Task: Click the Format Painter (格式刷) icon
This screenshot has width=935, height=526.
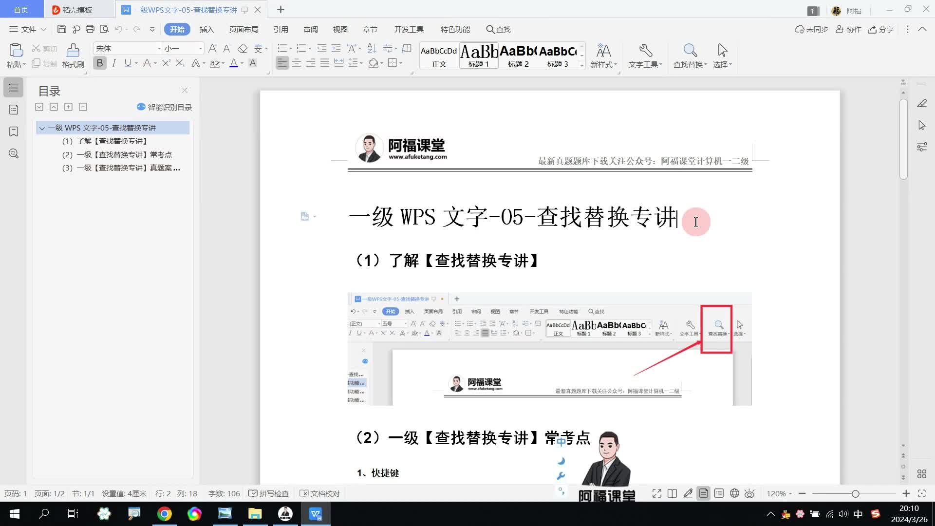Action: (73, 51)
